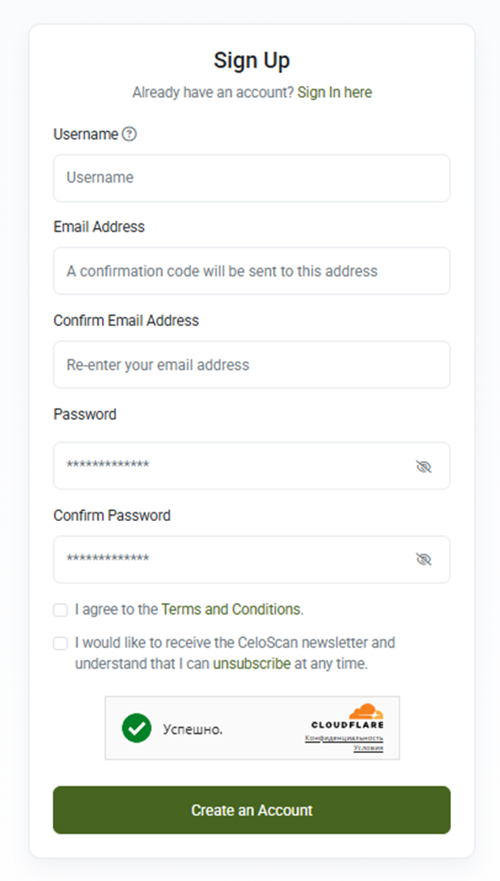The width and height of the screenshot is (500, 881).
Task: Enable the CeloScan newsletter checkbox
Action: [61, 643]
